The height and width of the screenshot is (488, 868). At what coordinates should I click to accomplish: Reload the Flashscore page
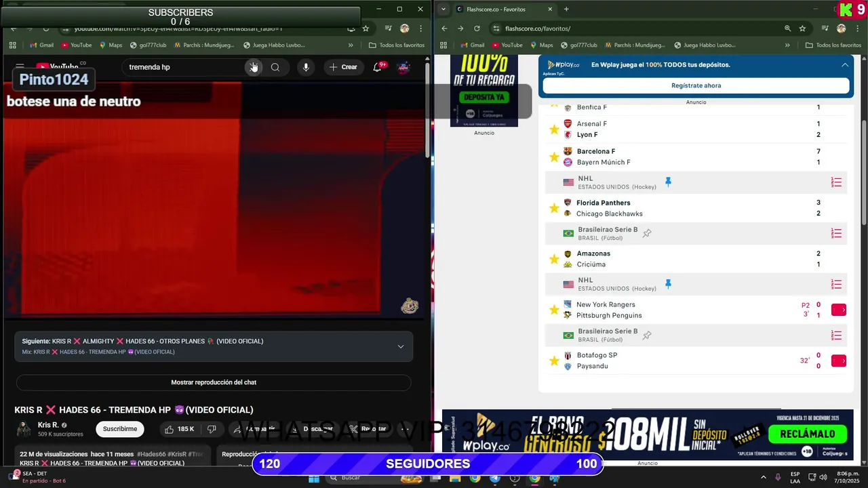coord(477,28)
